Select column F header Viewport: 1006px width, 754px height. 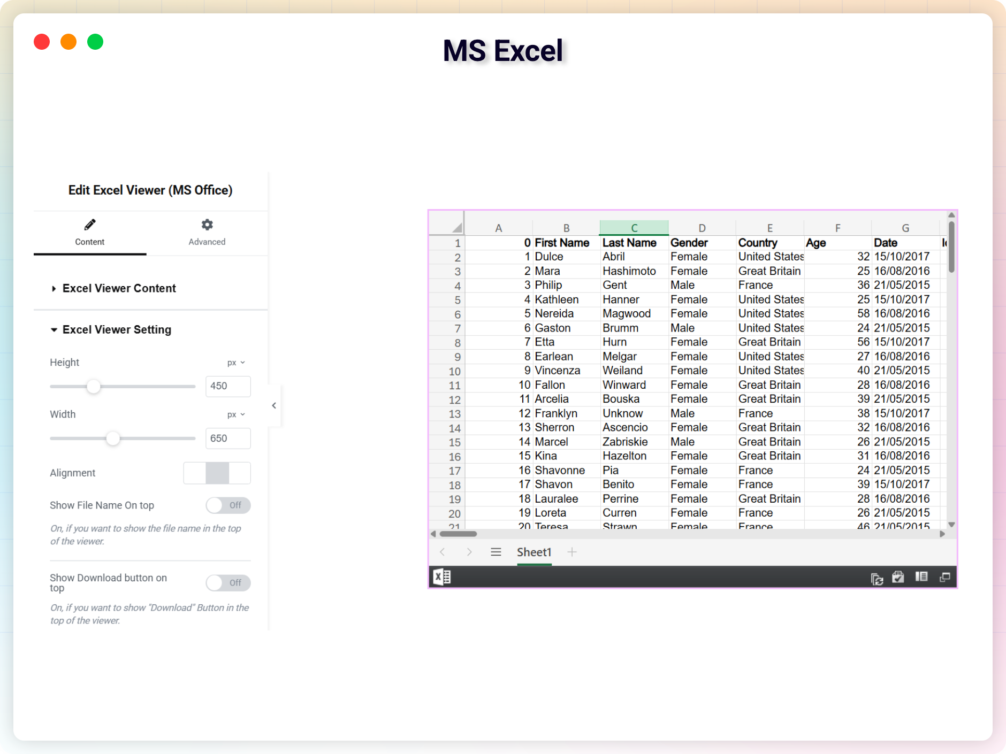coord(838,228)
